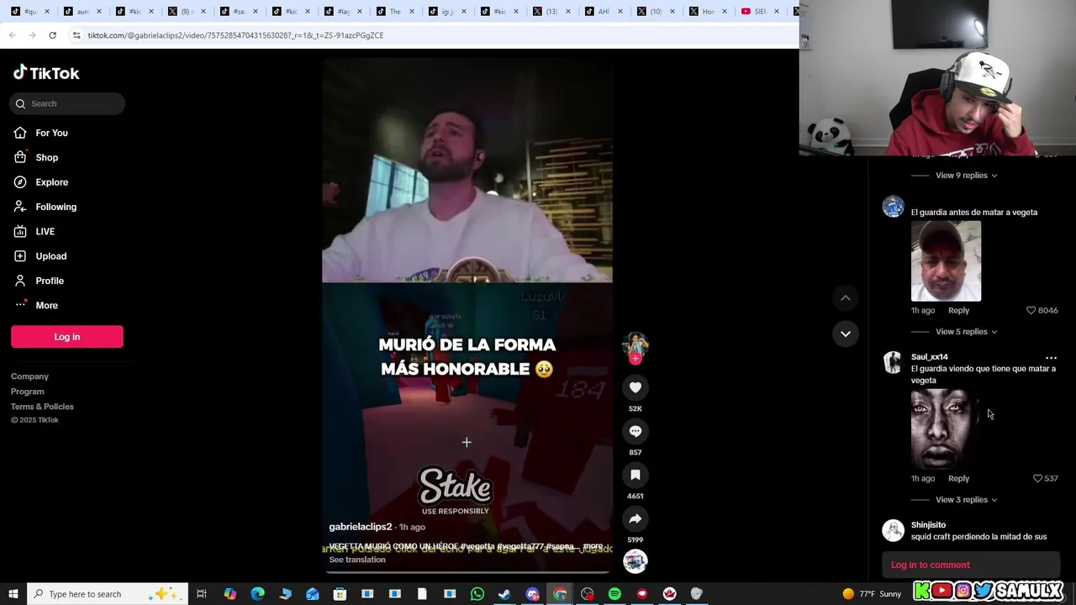Open Shinjisito's profile avatar
1076x605 pixels.
click(x=893, y=529)
